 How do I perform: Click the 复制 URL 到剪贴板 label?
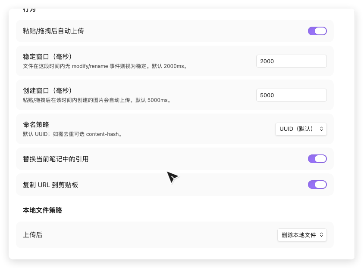[50, 185]
